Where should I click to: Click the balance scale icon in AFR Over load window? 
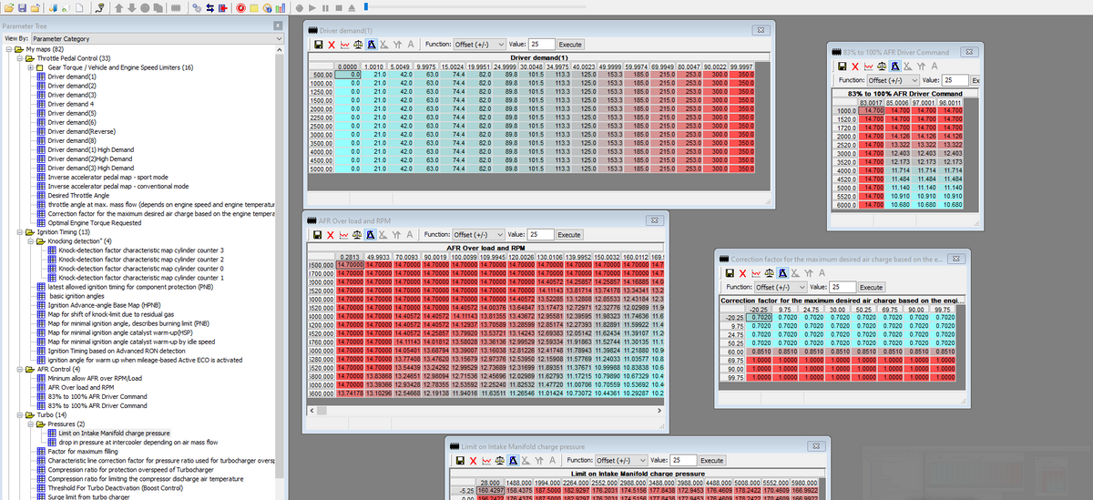point(357,234)
